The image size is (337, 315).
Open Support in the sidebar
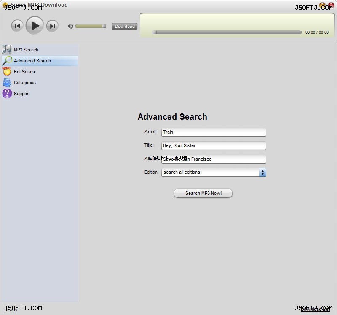coord(40,94)
